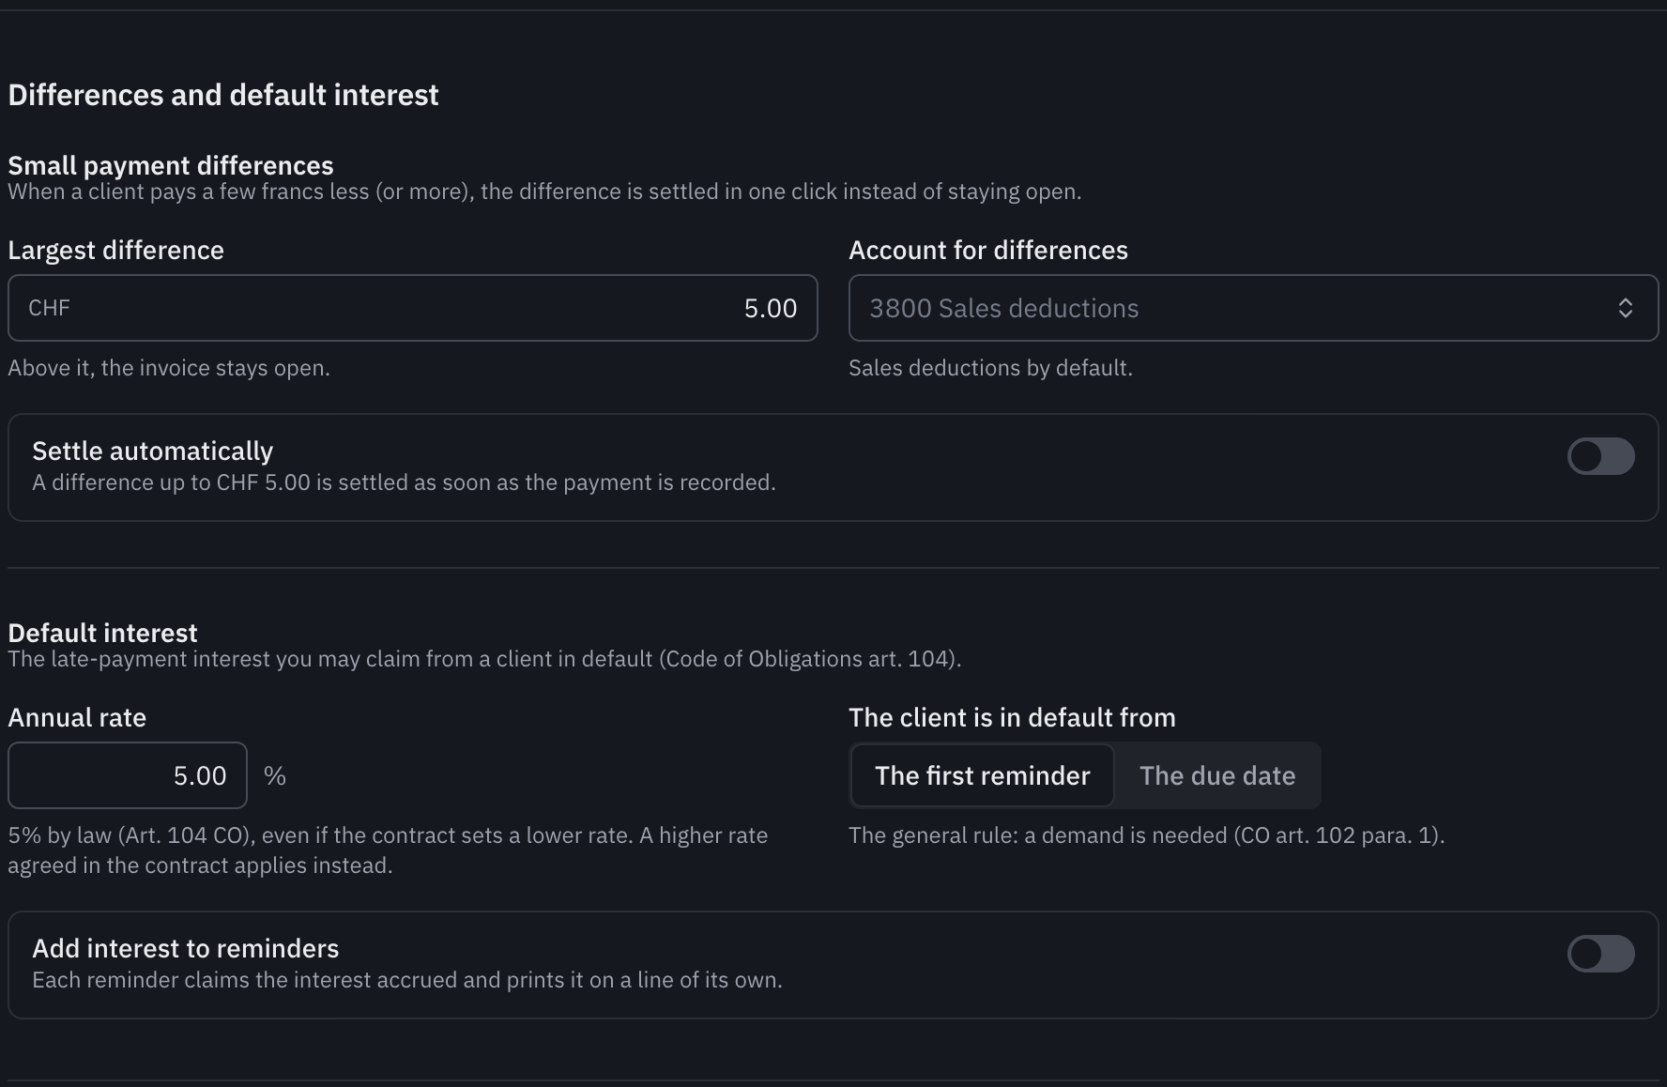Select The first reminder option
This screenshot has height=1087, width=1667.
(982, 775)
